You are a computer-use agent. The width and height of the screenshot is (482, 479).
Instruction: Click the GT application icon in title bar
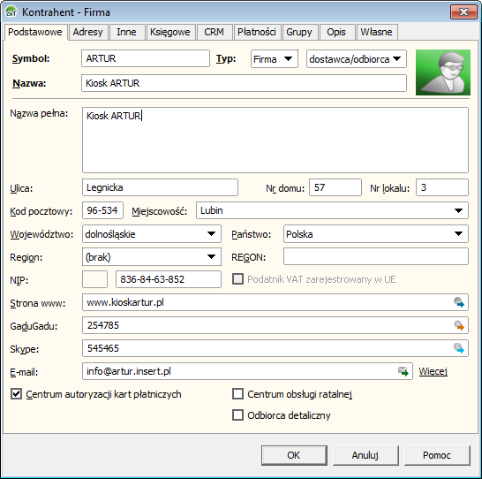11,12
